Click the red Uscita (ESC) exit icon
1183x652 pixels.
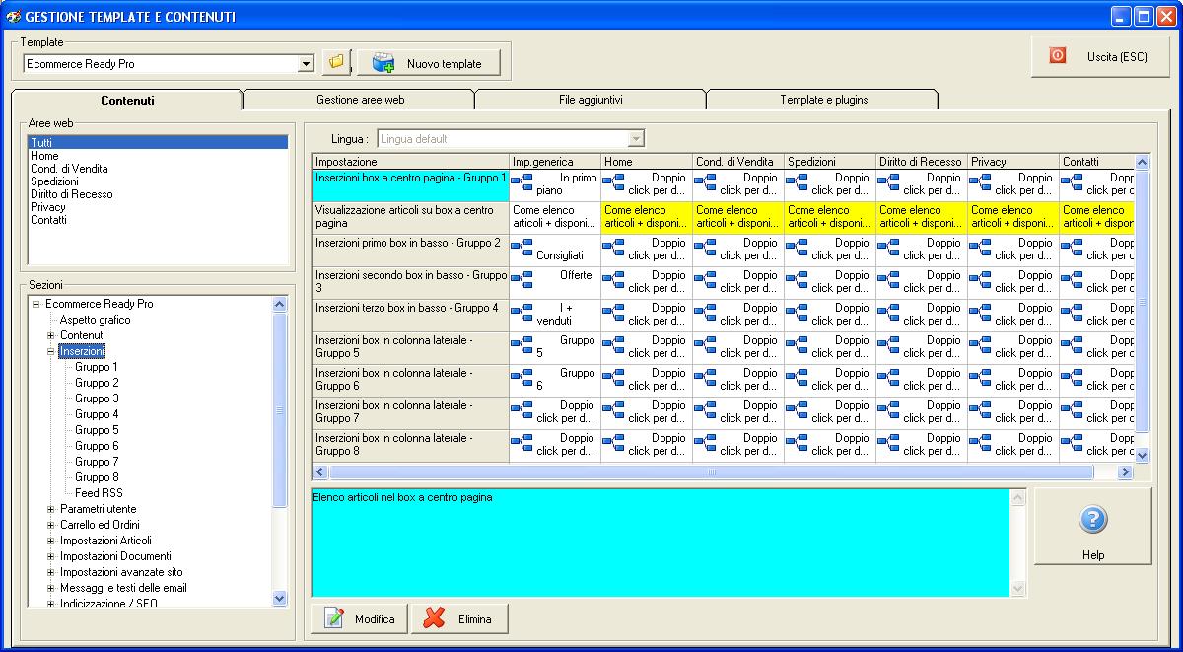1058,56
